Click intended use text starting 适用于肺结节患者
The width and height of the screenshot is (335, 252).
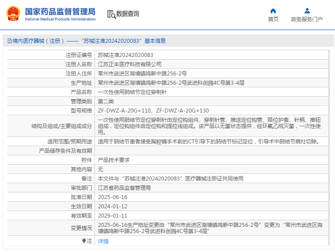(209, 142)
